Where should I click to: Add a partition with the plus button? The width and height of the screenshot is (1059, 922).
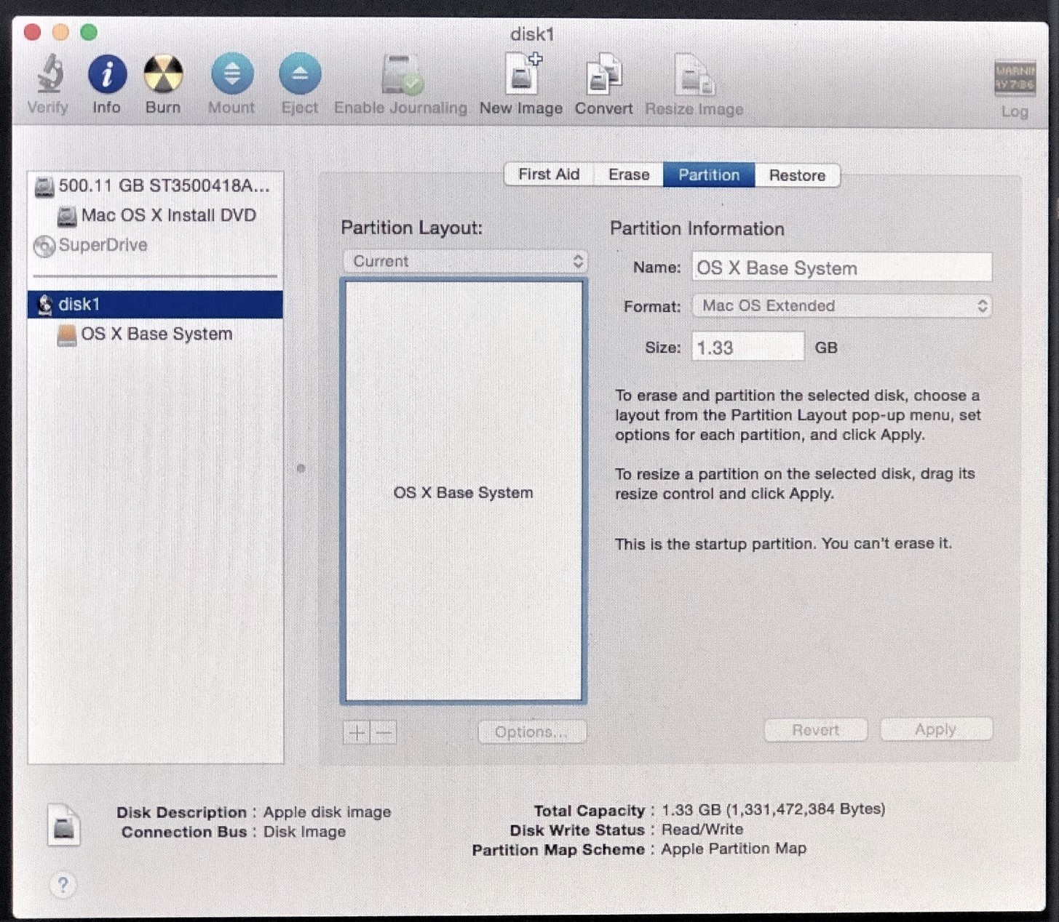tap(357, 732)
